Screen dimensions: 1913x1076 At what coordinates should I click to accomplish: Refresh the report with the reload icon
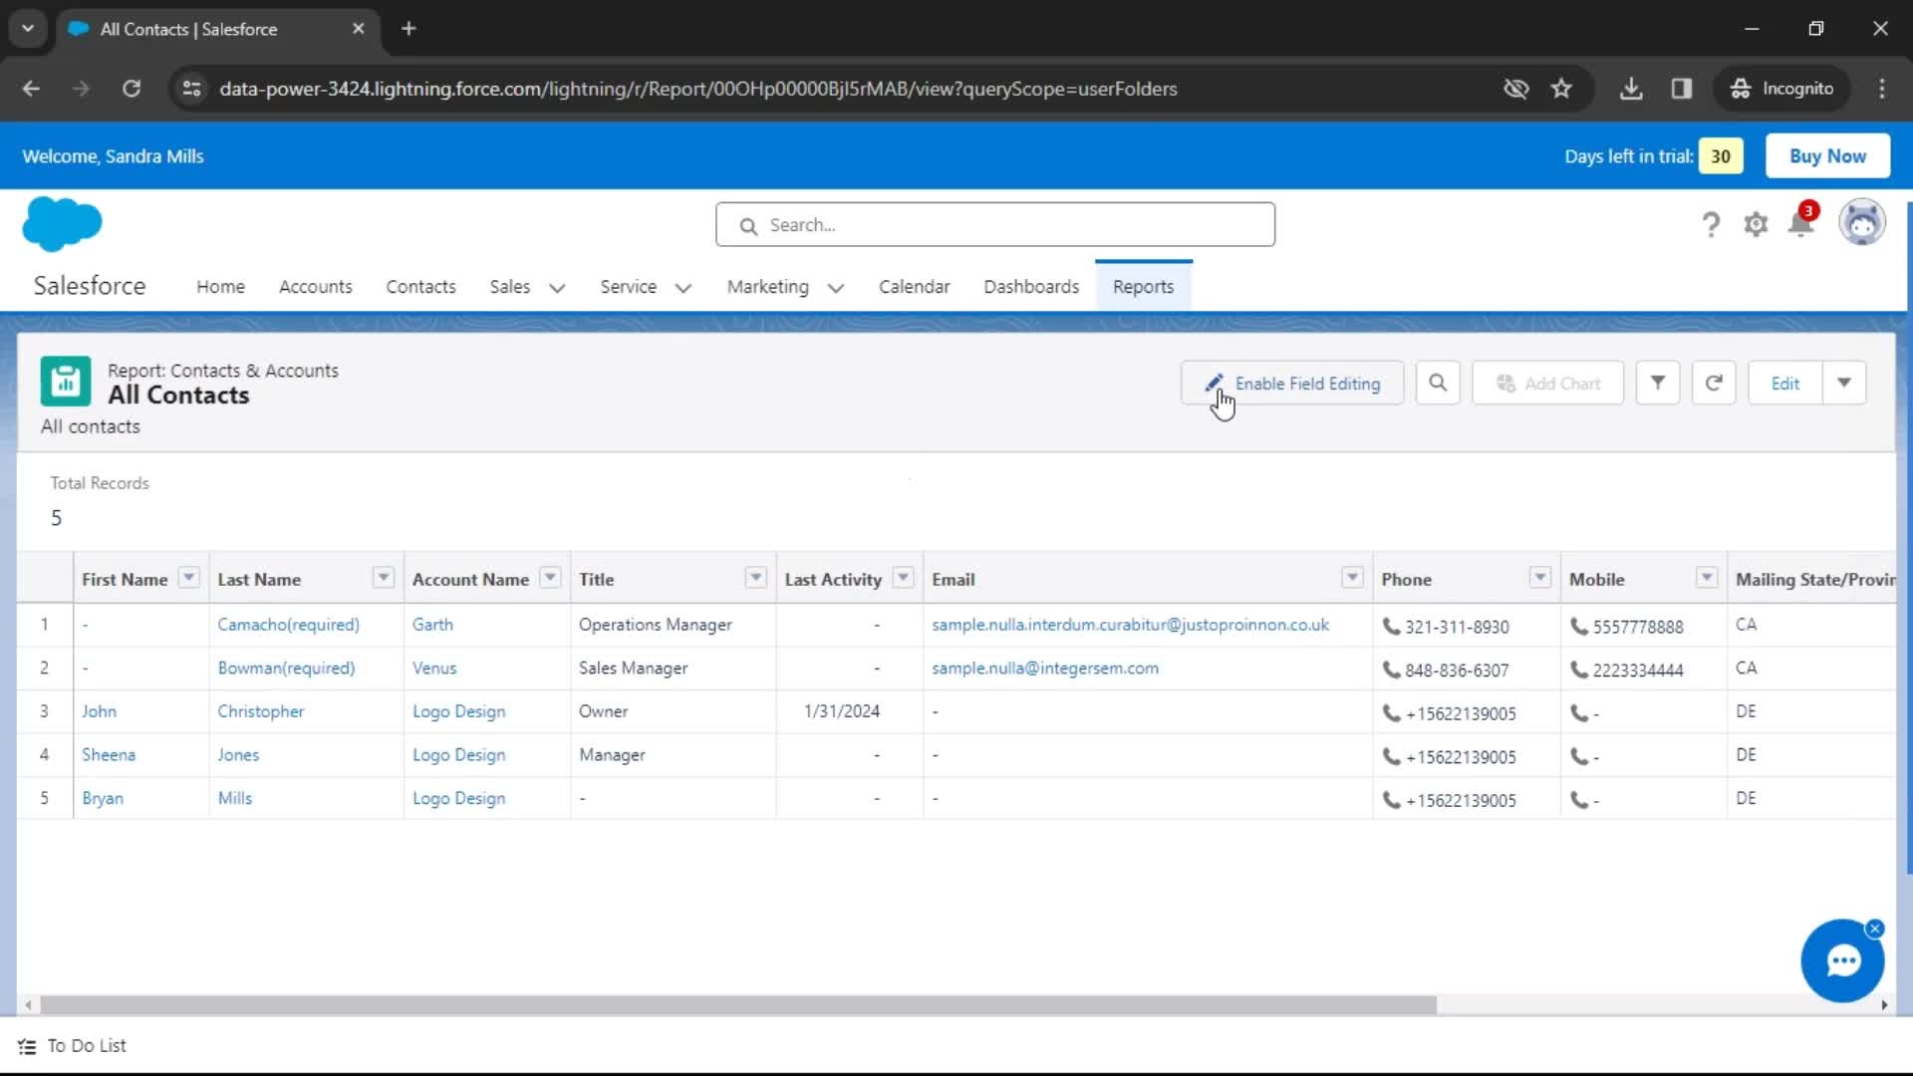click(x=1714, y=383)
